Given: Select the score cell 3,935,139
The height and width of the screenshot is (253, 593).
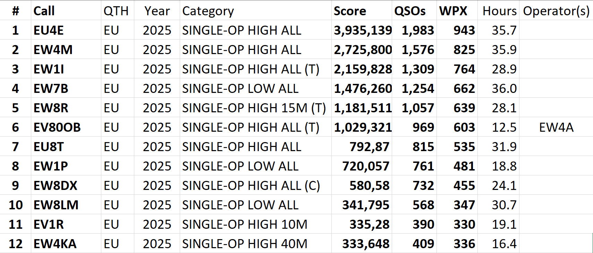Looking at the screenshot, I should click(363, 30).
